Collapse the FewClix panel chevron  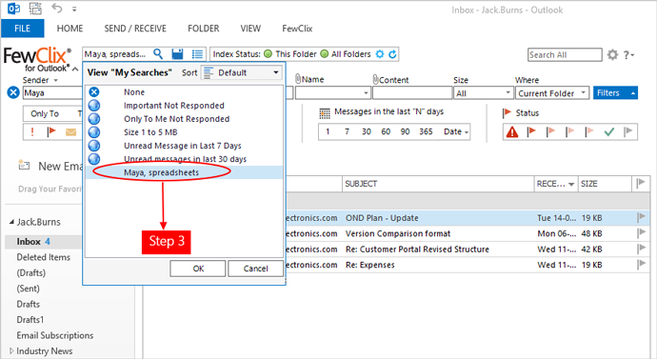(x=75, y=69)
